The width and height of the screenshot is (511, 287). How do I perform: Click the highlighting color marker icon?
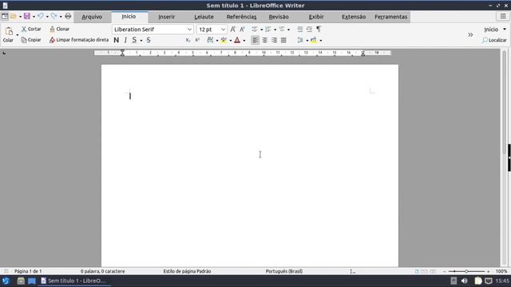pos(224,40)
